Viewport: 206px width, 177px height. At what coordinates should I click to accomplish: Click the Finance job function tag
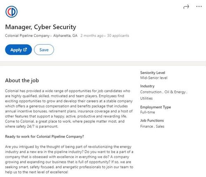point(146,126)
